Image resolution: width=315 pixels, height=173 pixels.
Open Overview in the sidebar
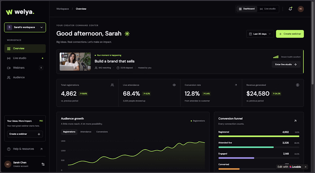[25, 48]
